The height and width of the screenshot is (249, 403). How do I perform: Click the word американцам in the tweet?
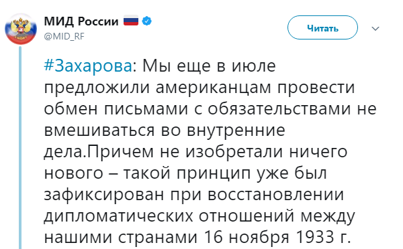click(214, 88)
